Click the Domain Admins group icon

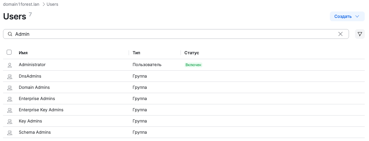(9, 88)
